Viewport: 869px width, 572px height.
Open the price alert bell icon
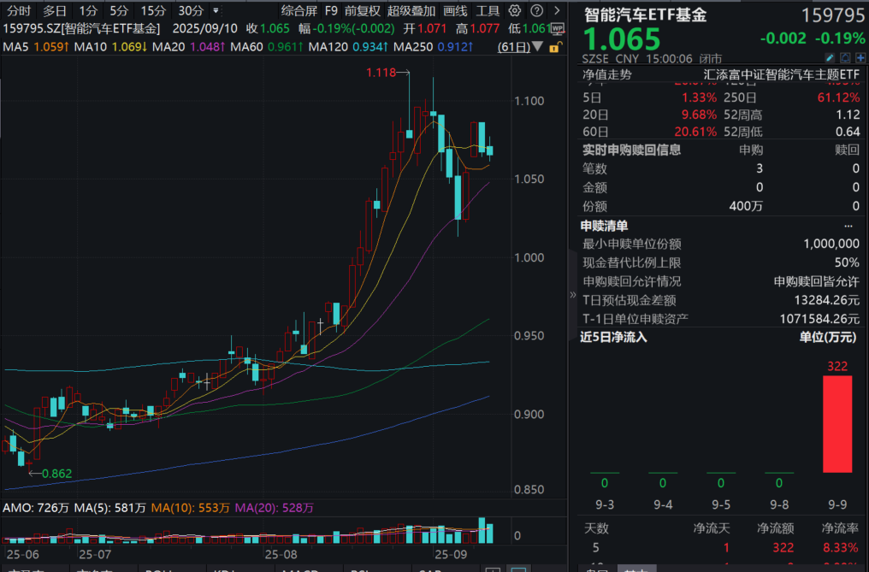coord(845,57)
